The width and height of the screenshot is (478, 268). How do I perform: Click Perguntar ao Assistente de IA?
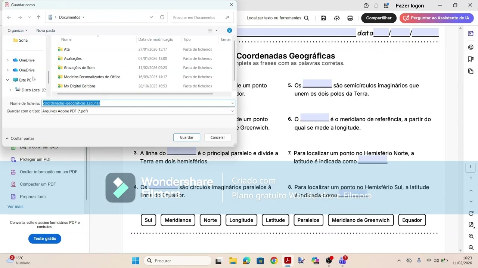pos(437,18)
